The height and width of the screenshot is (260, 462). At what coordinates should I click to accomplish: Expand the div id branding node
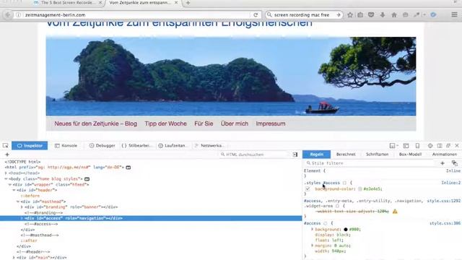22,207
